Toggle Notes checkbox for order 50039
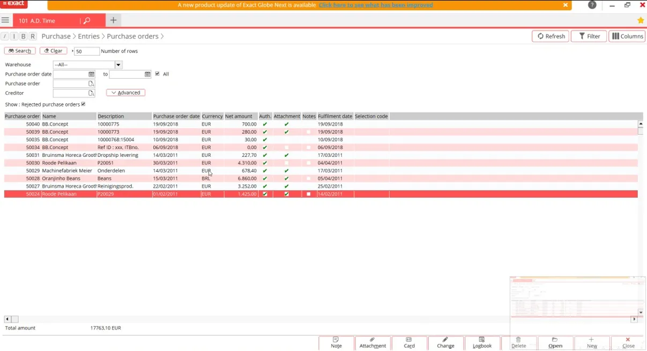 [308, 132]
